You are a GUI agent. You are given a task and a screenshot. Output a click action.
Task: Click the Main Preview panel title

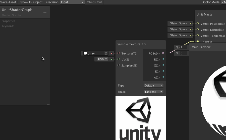pyautogui.click(x=201, y=47)
